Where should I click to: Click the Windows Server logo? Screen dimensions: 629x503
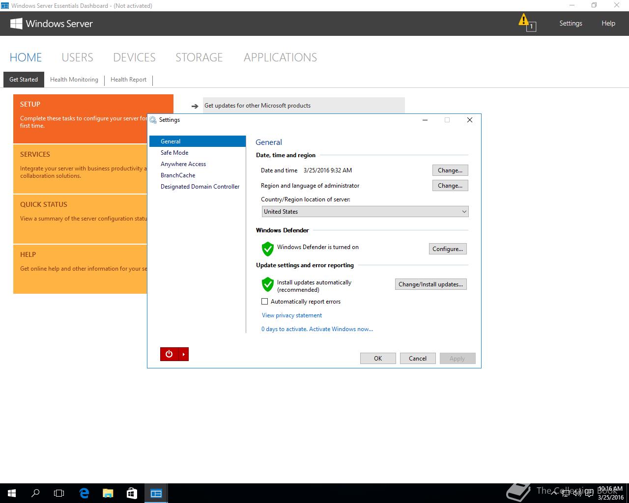(x=52, y=24)
